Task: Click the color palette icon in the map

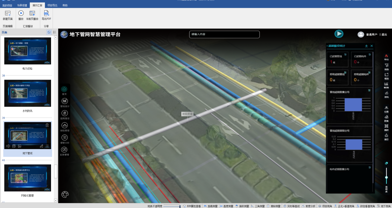Action: coord(65,194)
